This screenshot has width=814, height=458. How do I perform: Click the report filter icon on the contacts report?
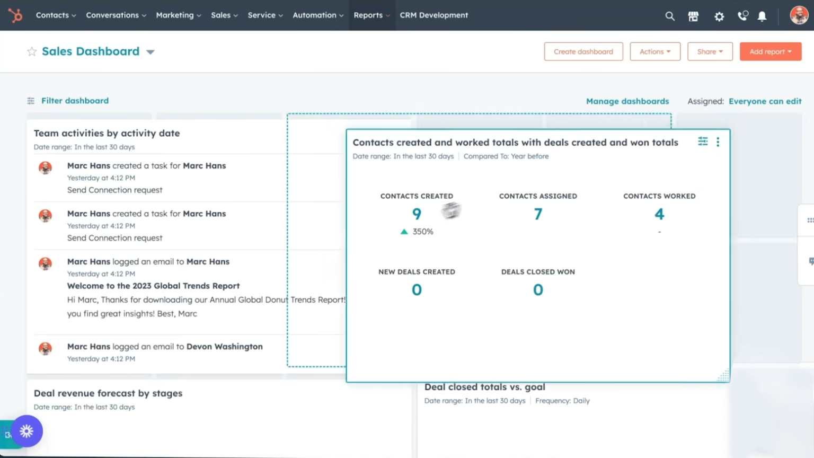[x=703, y=142]
